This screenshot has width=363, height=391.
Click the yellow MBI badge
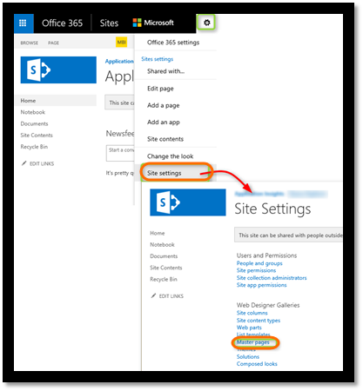[121, 43]
